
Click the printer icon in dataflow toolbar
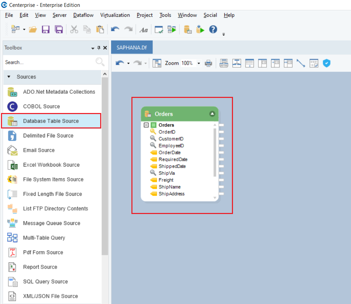coord(208,63)
